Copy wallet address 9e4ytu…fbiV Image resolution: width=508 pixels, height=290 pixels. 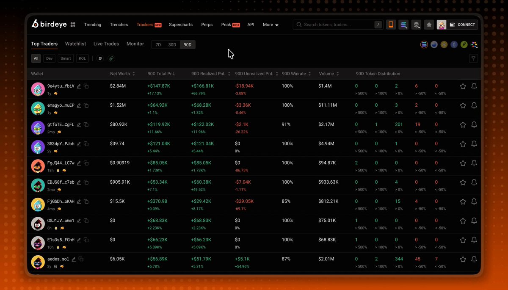[86, 86]
